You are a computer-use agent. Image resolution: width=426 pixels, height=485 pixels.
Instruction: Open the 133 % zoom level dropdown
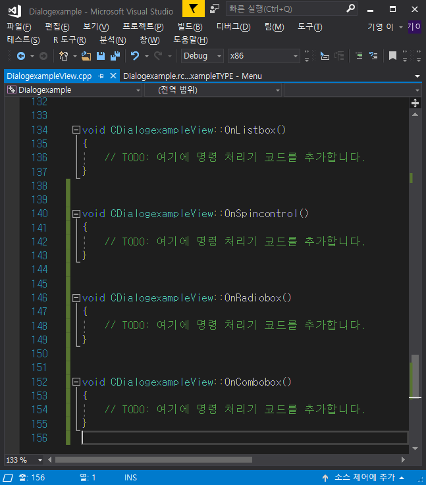pyautogui.click(x=24, y=460)
